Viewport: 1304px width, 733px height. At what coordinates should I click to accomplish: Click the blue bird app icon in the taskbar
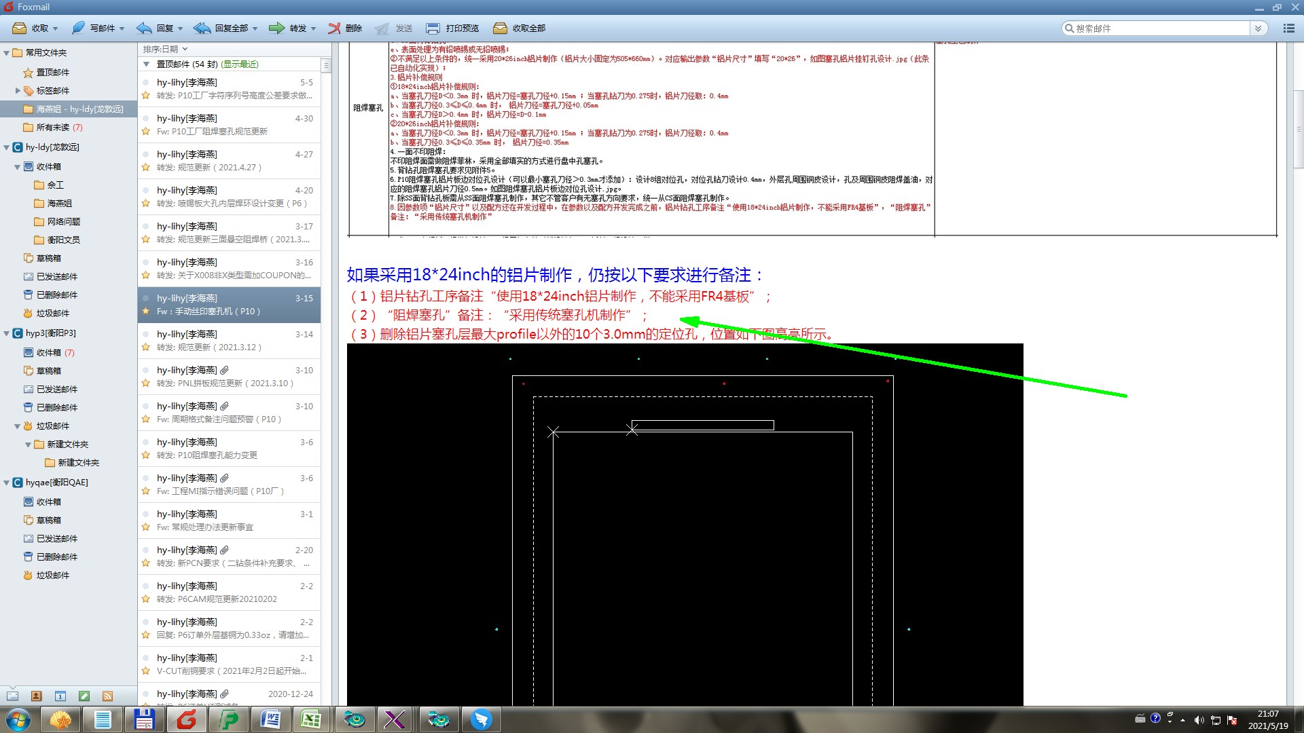tap(481, 719)
